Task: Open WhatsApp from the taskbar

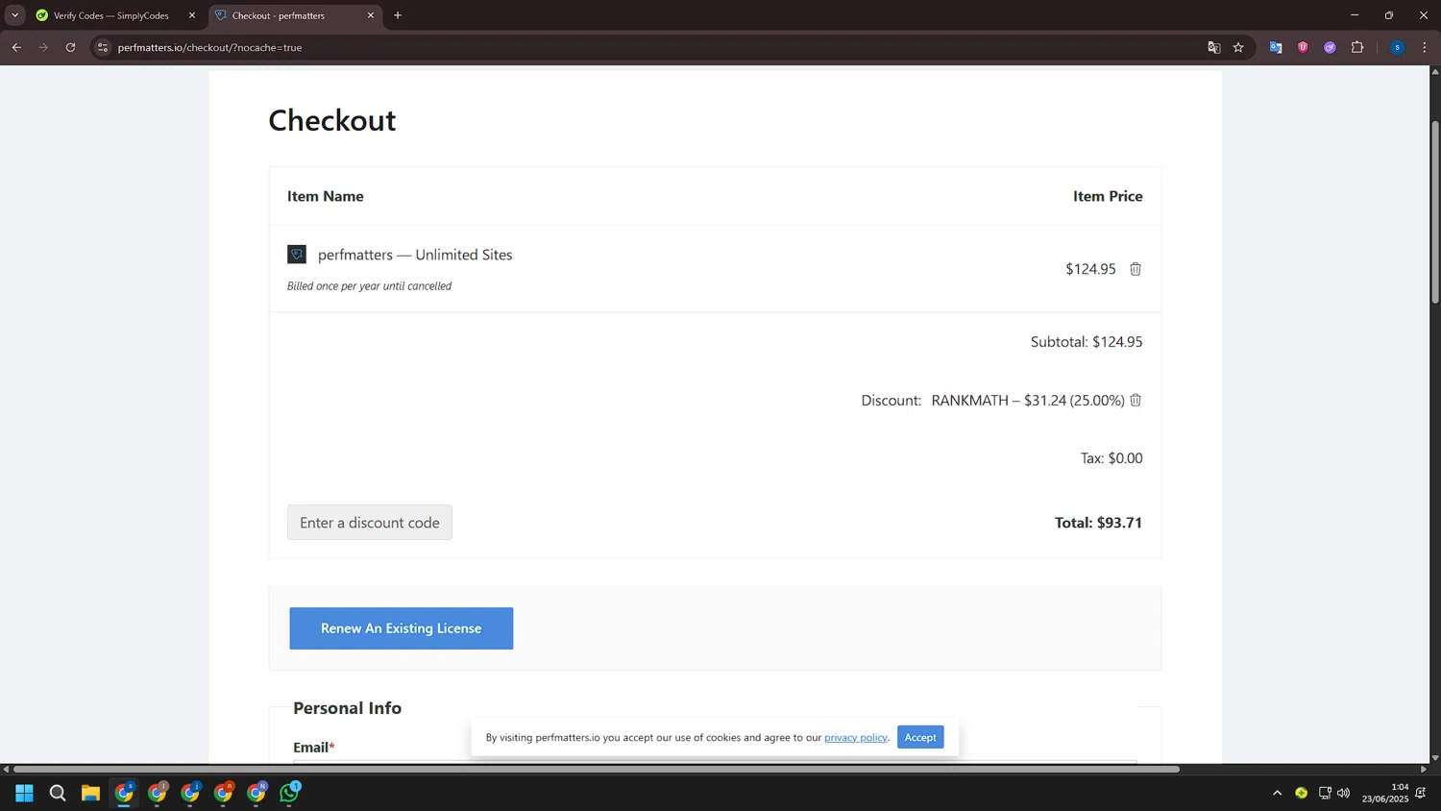Action: pos(289,793)
